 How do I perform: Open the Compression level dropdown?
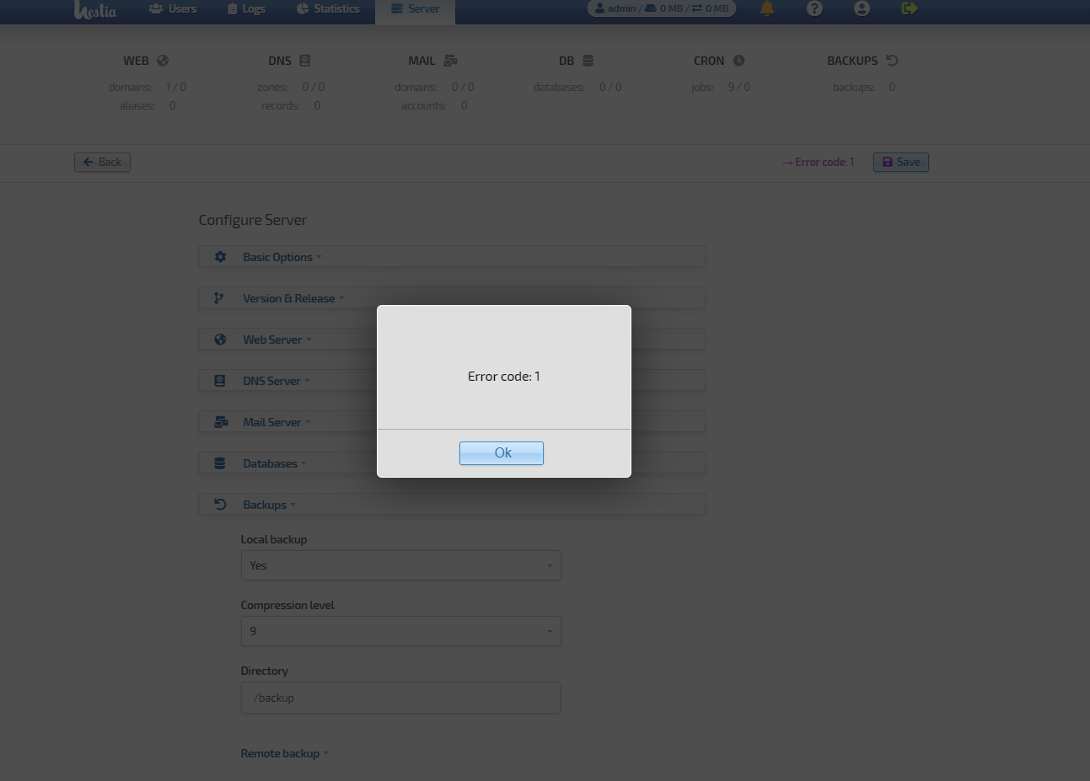pos(400,631)
